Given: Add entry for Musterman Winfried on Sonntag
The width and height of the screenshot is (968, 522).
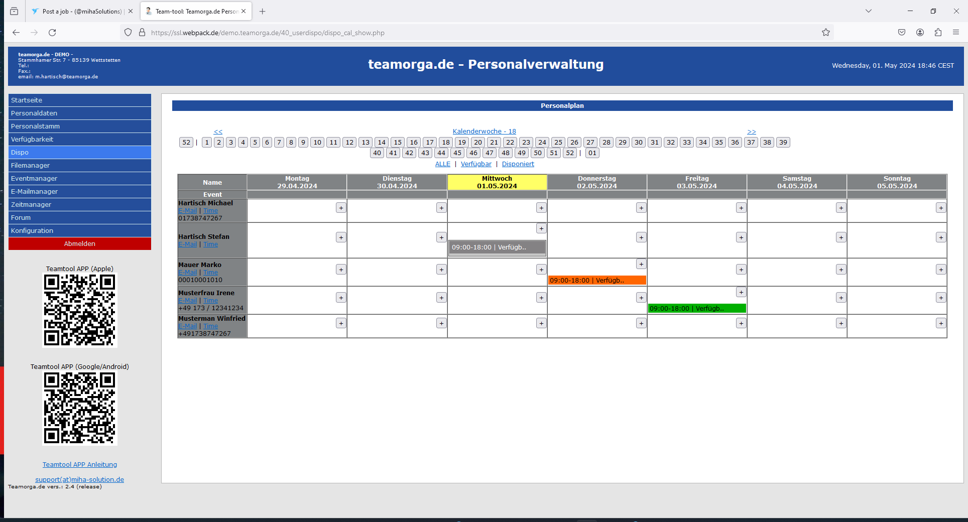Looking at the screenshot, I should [941, 323].
